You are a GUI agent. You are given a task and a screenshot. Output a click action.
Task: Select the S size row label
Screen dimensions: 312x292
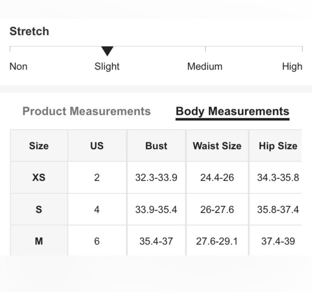point(39,209)
